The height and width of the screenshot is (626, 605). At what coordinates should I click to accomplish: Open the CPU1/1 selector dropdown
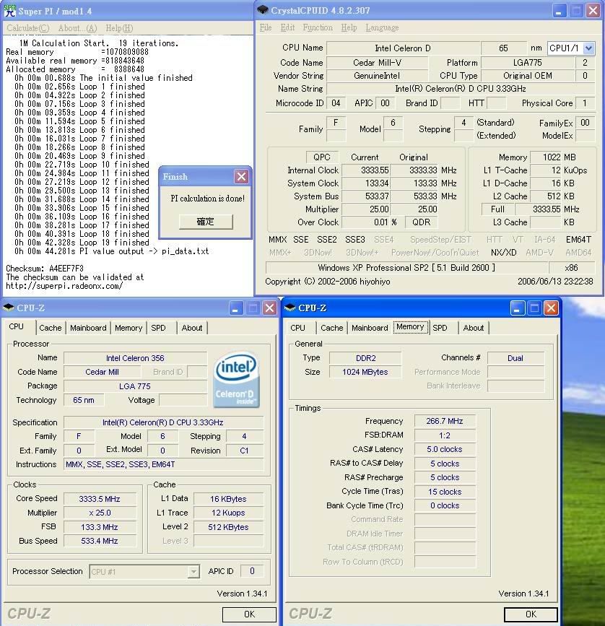[588, 48]
